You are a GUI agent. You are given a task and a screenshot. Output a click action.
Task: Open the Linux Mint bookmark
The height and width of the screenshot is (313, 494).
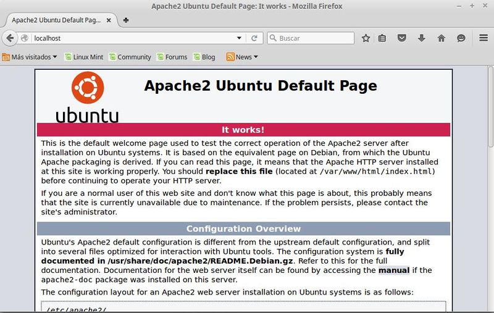coord(84,57)
